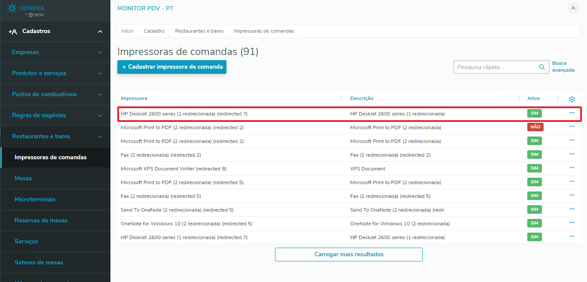Sort table by Descrição column arrows
The width and height of the screenshot is (587, 282).
(x=519, y=99)
